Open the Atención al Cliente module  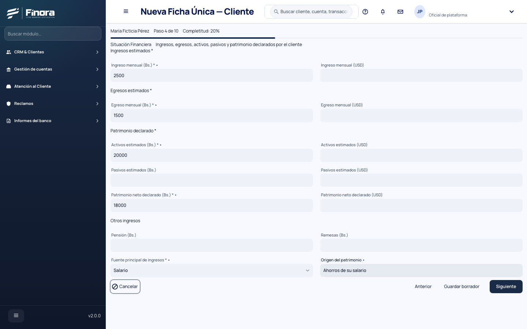click(53, 86)
